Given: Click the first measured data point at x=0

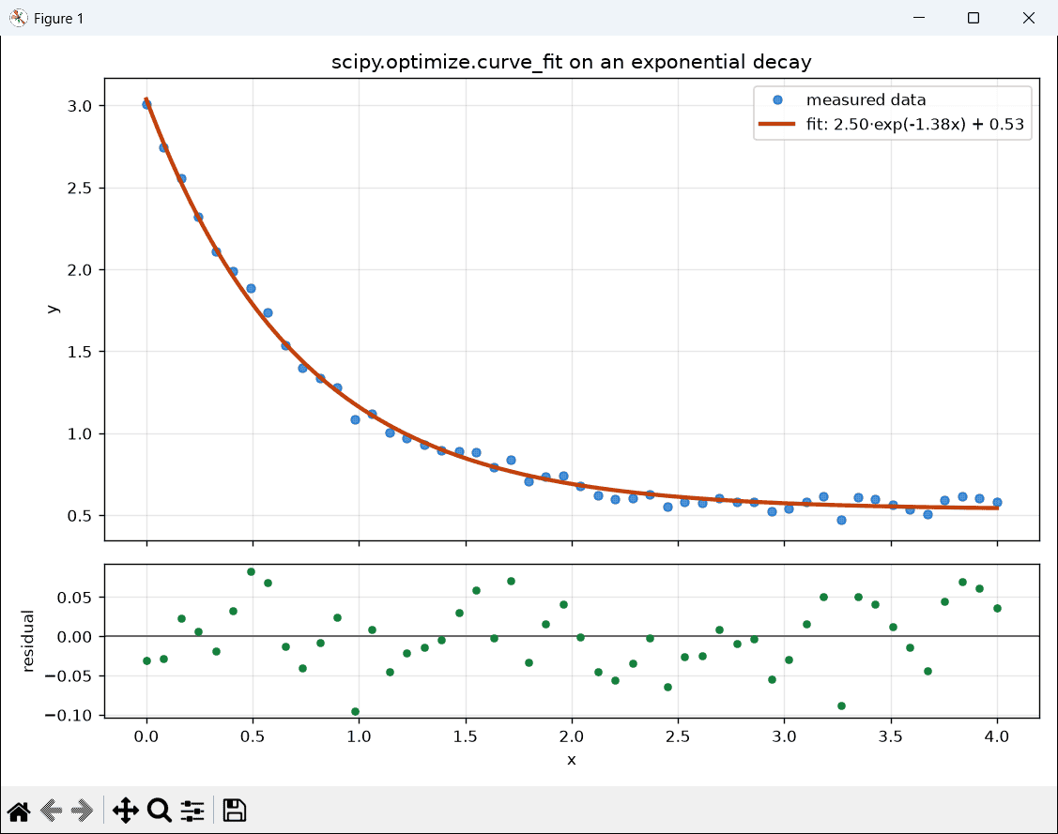Looking at the screenshot, I should click(146, 104).
